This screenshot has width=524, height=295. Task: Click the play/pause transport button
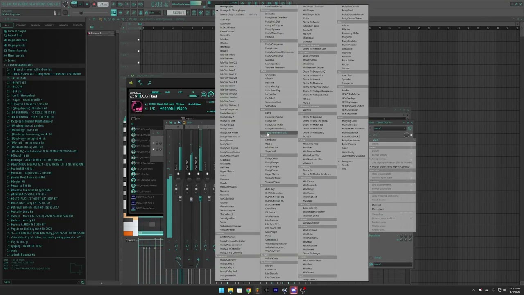(81, 4)
